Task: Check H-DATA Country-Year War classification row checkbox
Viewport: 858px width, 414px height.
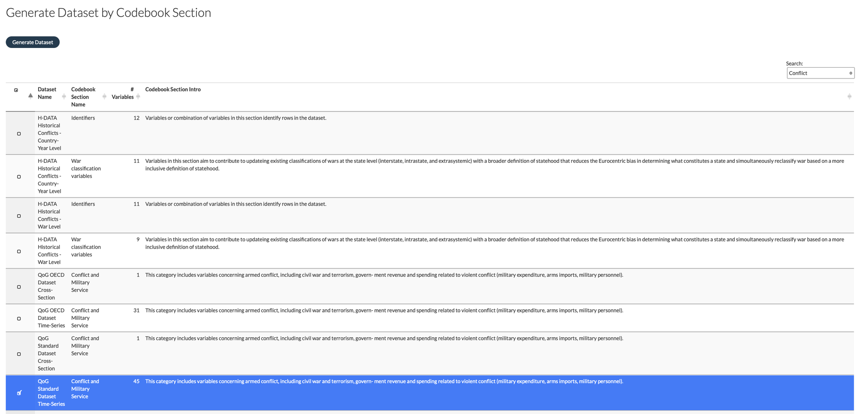Action: 19,177
